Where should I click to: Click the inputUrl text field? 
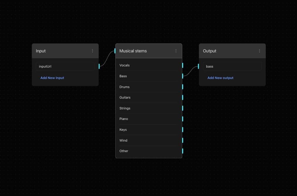point(65,66)
